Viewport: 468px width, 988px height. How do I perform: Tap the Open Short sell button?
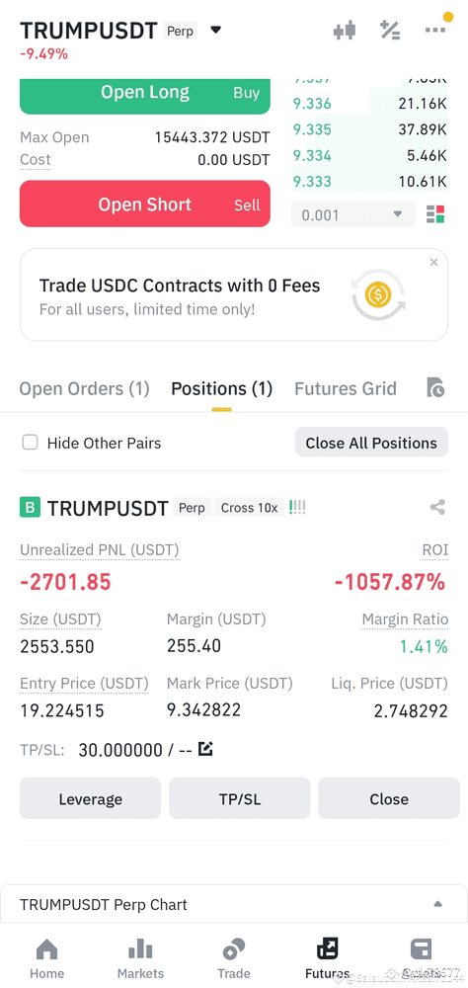(145, 205)
